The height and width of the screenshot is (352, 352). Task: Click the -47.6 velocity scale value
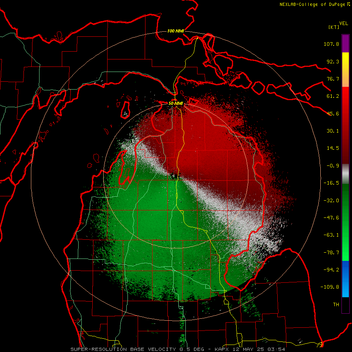pyautogui.click(x=331, y=218)
